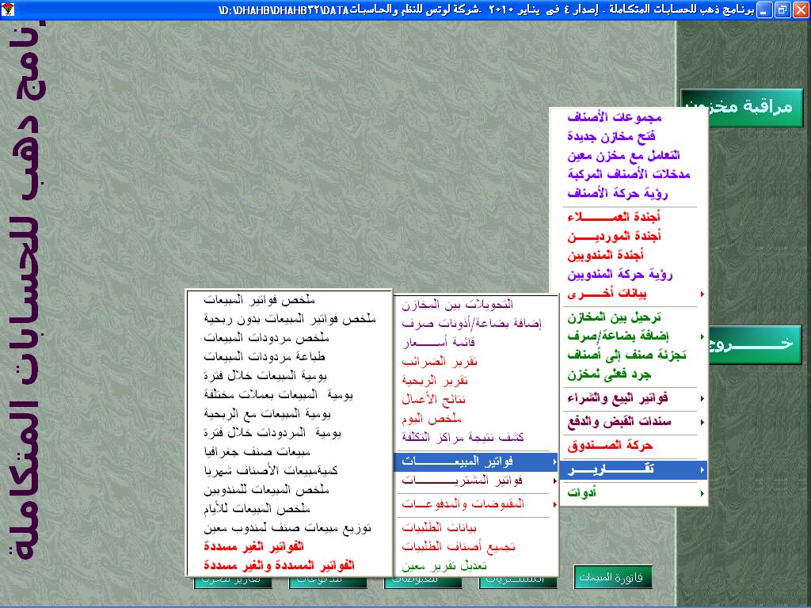Open the أدوات tools submenu

tap(626, 493)
